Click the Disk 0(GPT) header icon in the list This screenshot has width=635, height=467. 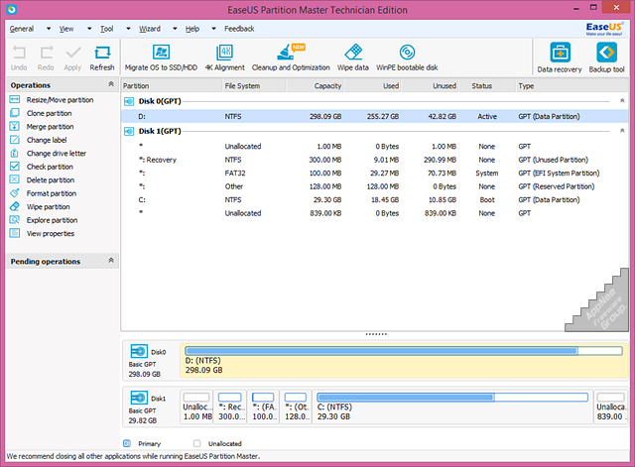coord(129,101)
